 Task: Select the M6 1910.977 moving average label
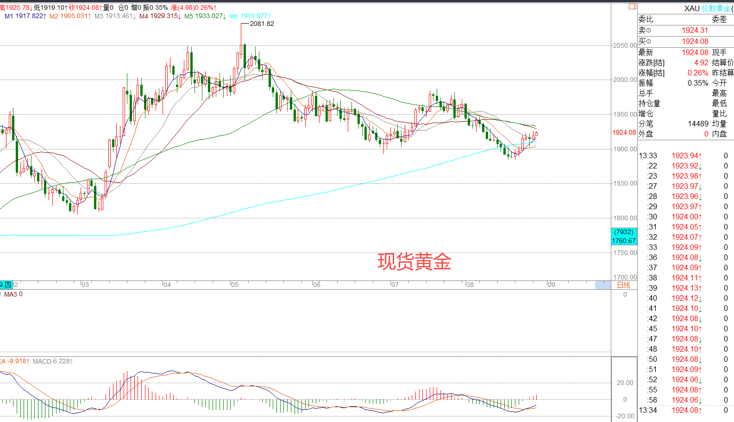pyautogui.click(x=250, y=16)
